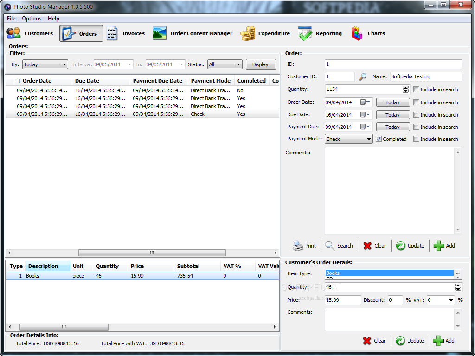
Task: Click the order Comments text area
Action: pos(390,191)
